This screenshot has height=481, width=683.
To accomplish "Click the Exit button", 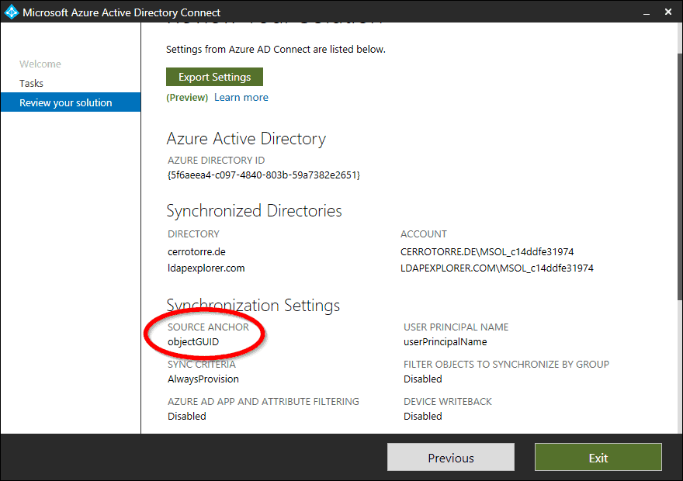I will (598, 457).
